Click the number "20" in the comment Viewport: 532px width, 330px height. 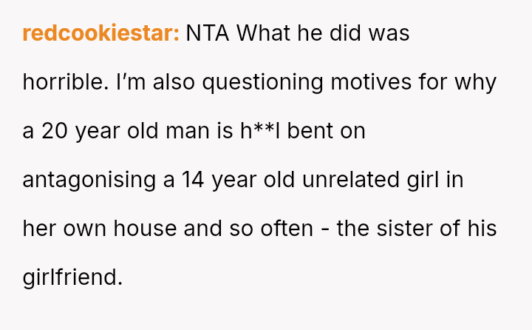click(55, 132)
